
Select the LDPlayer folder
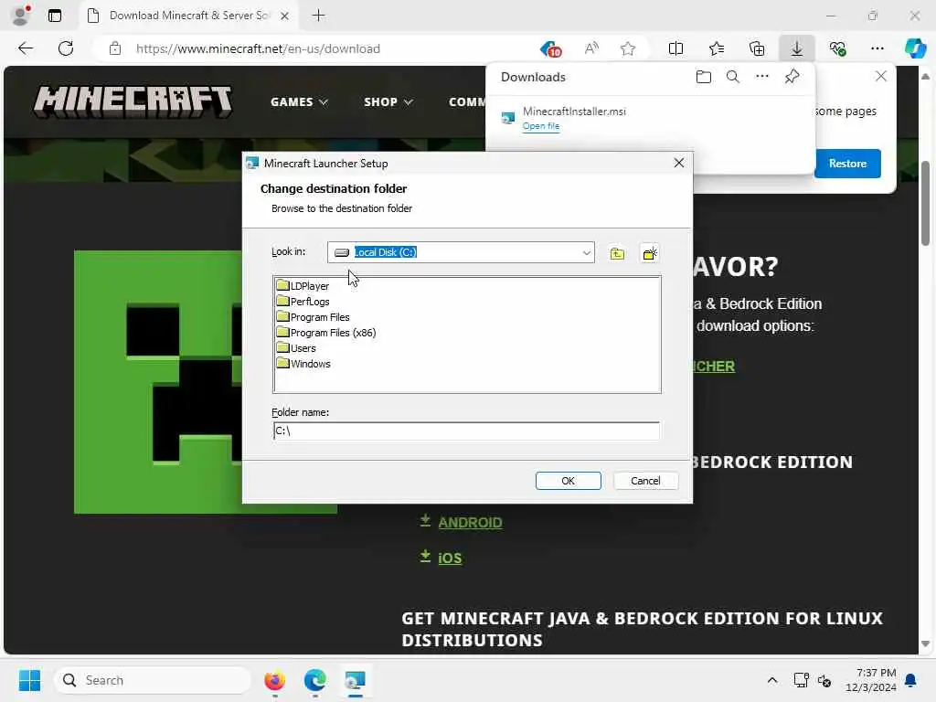(x=303, y=286)
